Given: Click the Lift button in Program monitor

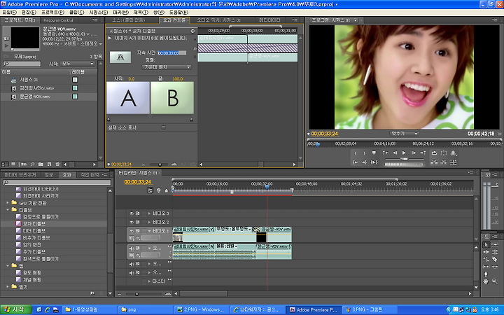Looking at the screenshot, I should [434, 162].
